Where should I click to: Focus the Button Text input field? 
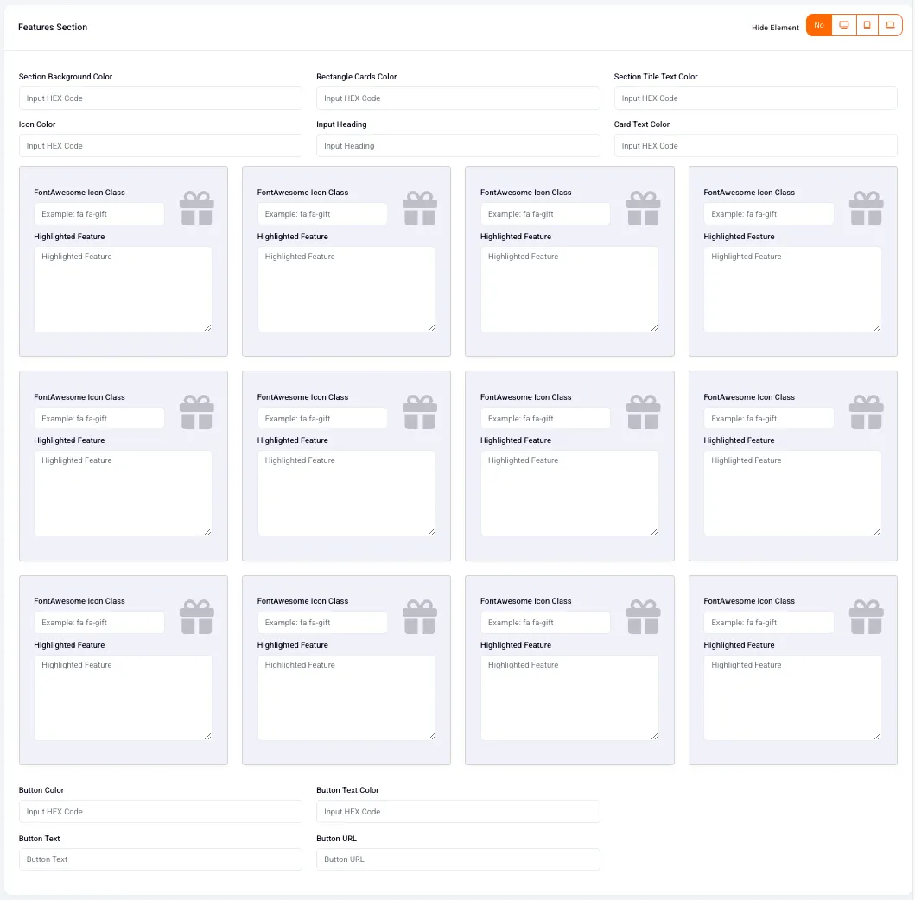[x=161, y=859]
